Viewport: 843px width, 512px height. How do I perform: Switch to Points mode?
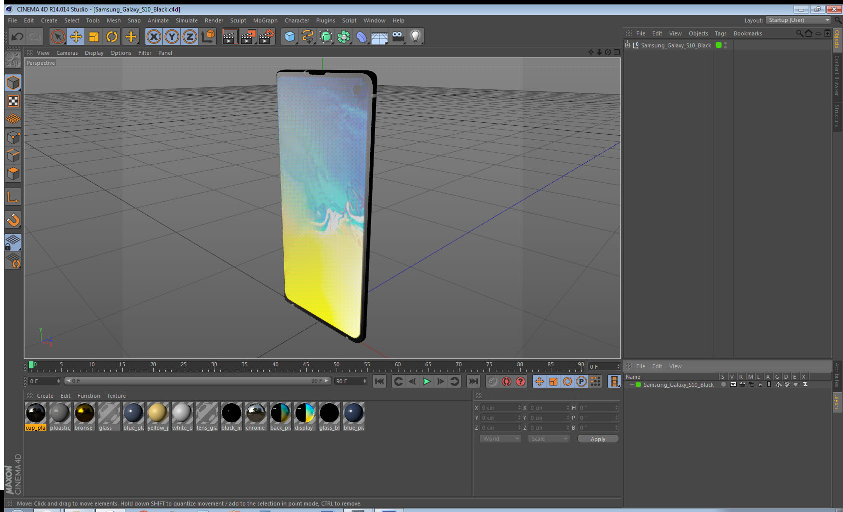13,137
